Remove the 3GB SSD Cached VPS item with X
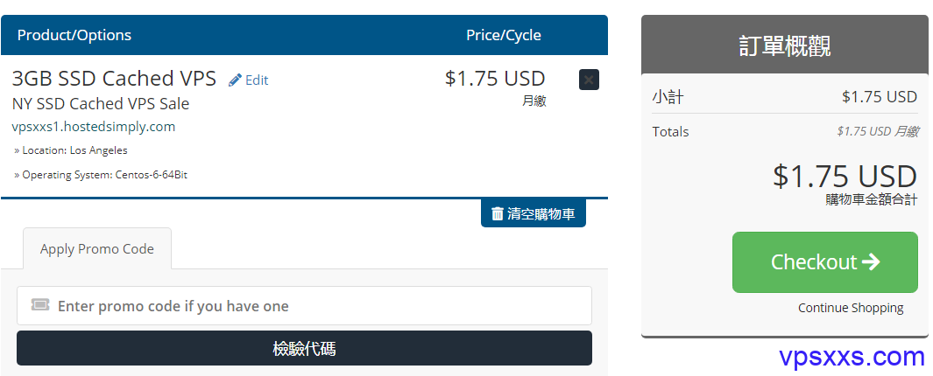This screenshot has width=933, height=376. [x=589, y=80]
